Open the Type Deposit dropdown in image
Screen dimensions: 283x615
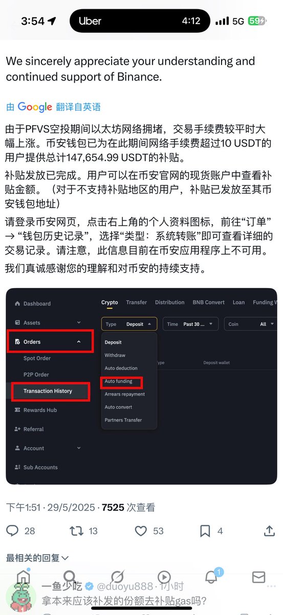129,324
